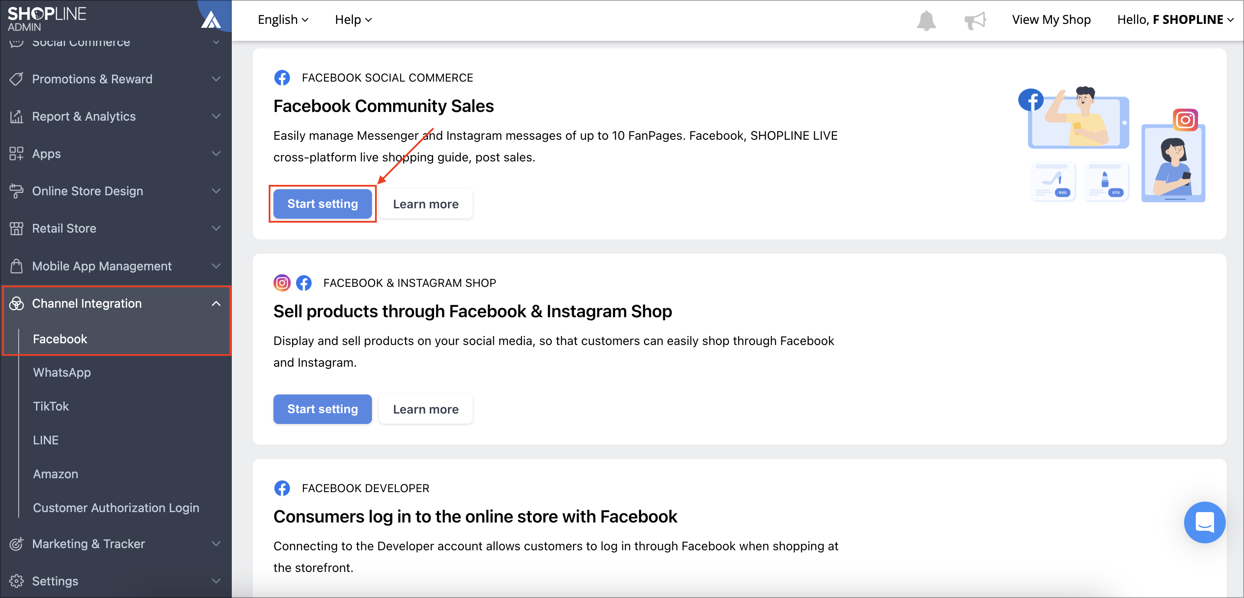The image size is (1244, 598).
Task: Expand Promotions & Reward chevron
Action: click(x=216, y=79)
